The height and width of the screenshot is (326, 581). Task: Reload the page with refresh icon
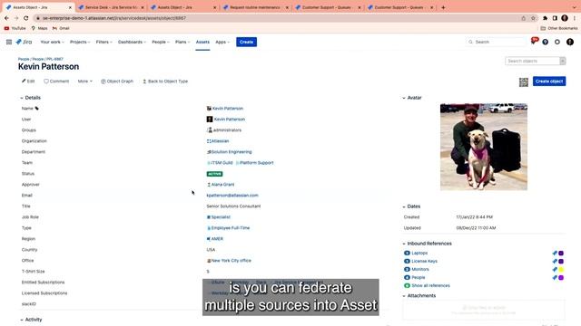pyautogui.click(x=25, y=18)
